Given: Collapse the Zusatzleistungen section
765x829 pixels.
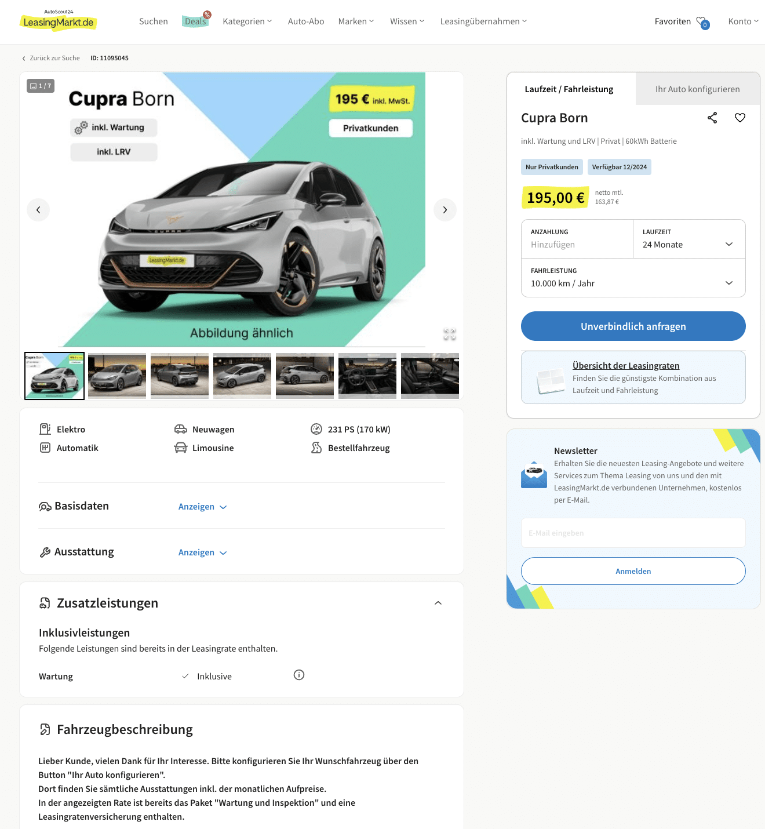Looking at the screenshot, I should point(438,603).
